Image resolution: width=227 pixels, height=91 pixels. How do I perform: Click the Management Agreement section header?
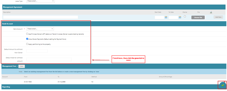click(114, 7)
